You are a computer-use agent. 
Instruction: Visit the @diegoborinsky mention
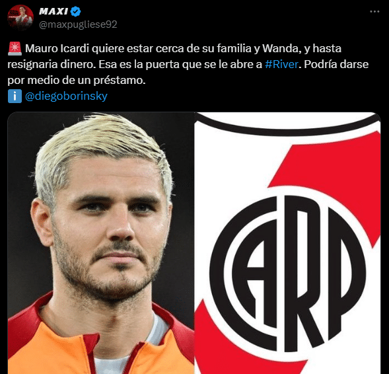pyautogui.click(x=66, y=96)
